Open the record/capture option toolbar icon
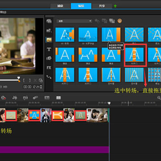Viewport: 161px width, 161px height. click(3, 98)
